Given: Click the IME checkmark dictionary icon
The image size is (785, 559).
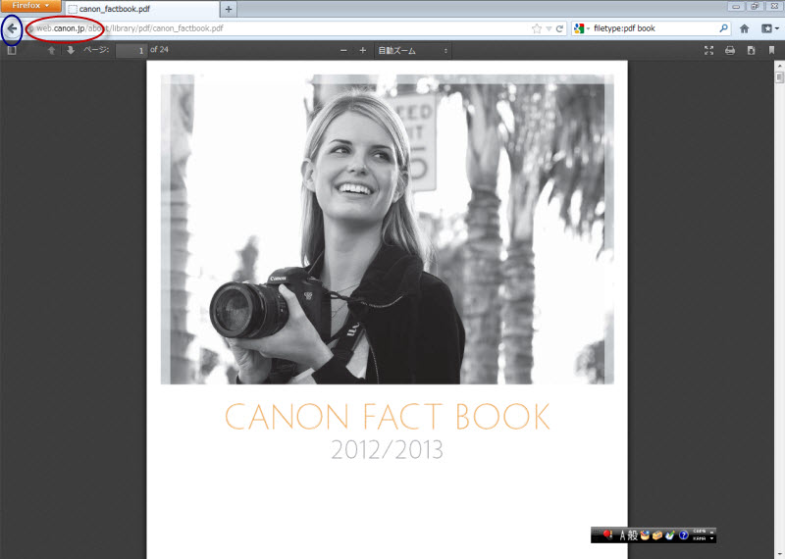Looking at the screenshot, I should pyautogui.click(x=670, y=535).
